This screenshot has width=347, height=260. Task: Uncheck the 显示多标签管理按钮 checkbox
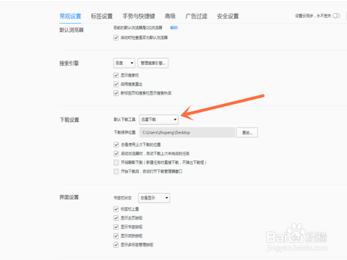[116, 245]
